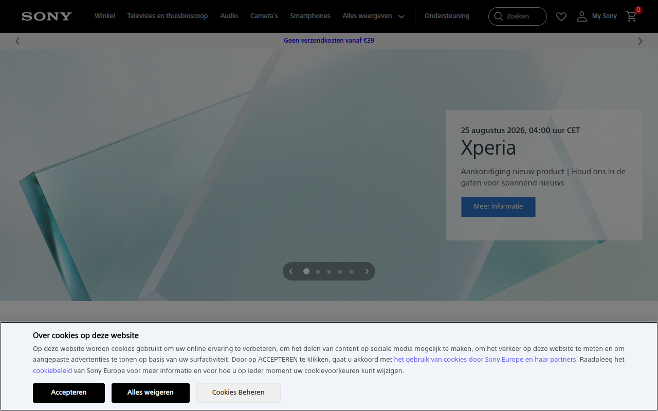The height and width of the screenshot is (411, 658).
Task: Open cookies use by Sony Europe link
Action: point(485,360)
